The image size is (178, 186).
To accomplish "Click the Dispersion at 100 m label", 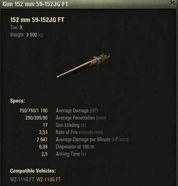I will 75,147.
